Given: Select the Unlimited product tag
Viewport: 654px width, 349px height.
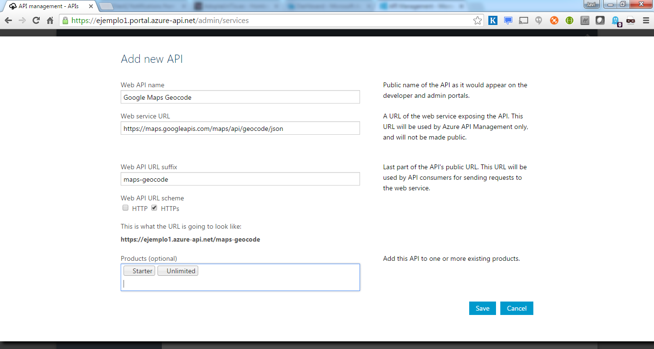Looking at the screenshot, I should tap(178, 270).
